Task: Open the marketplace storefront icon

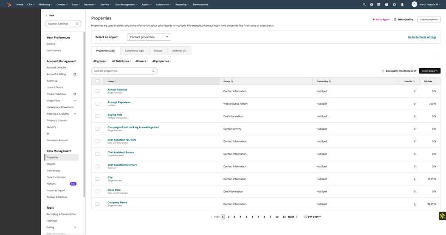Action: point(378,5)
